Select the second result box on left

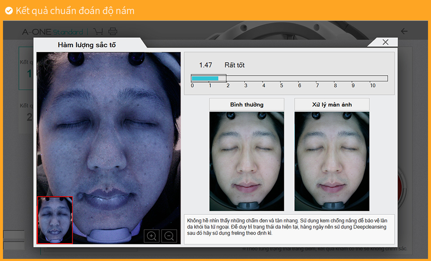[26, 112]
